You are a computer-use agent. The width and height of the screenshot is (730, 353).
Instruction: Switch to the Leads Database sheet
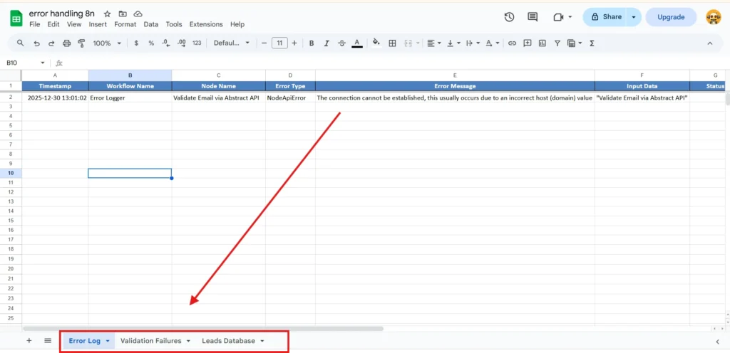pos(228,341)
